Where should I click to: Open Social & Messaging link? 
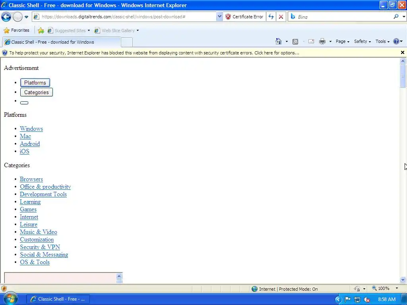pos(44,255)
